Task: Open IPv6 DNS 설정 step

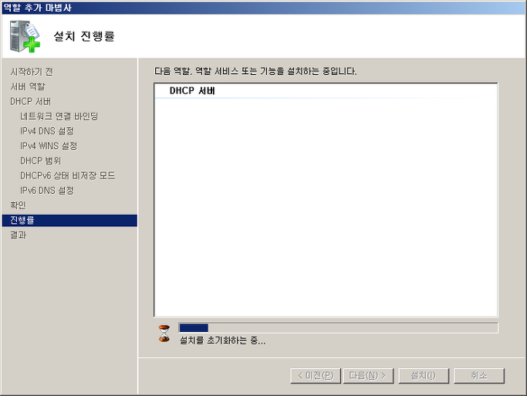Action: click(47, 190)
